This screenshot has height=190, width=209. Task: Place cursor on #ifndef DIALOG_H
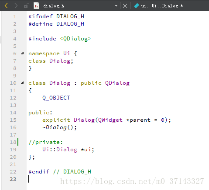[56, 17]
